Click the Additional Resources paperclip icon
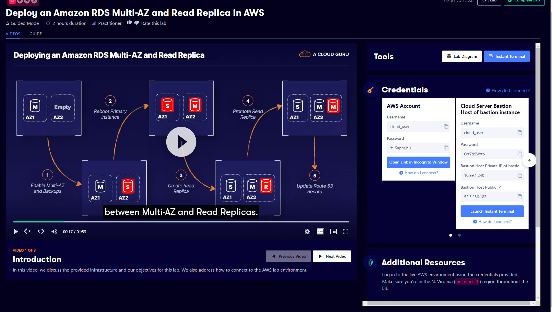Screen dimensions: 552x312 pyautogui.click(x=370, y=262)
